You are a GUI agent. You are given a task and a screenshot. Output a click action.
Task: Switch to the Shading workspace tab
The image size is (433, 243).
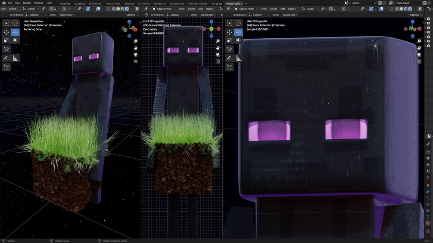click(x=129, y=3)
